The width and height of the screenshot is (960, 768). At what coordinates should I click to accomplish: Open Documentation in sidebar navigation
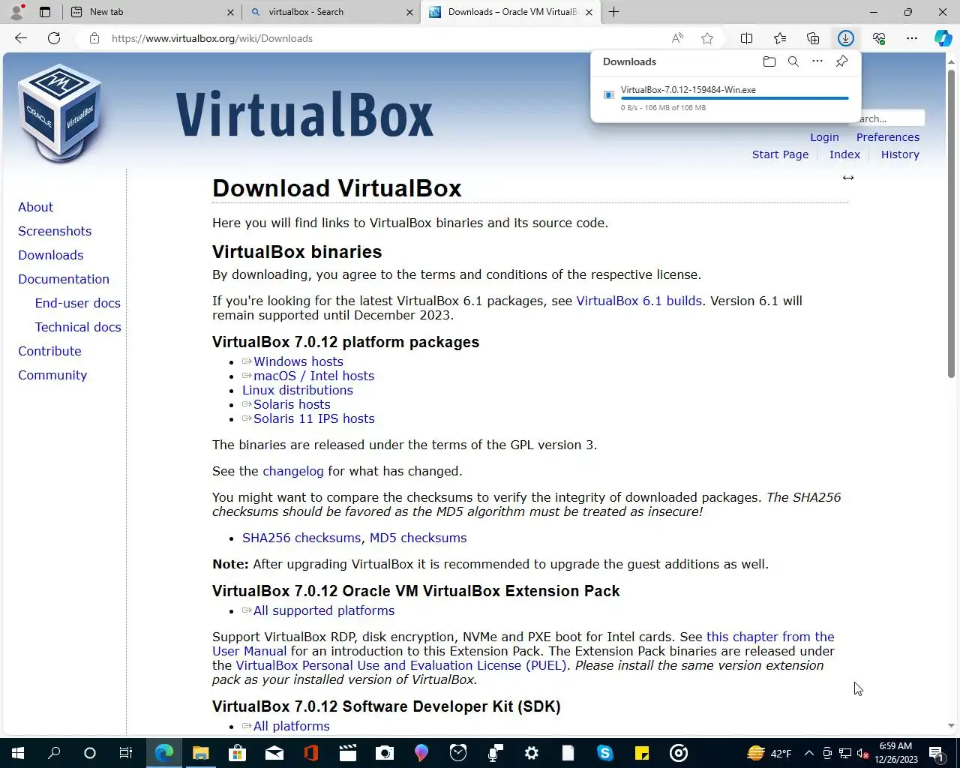64,279
